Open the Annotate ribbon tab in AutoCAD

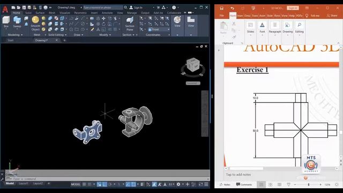point(107,13)
